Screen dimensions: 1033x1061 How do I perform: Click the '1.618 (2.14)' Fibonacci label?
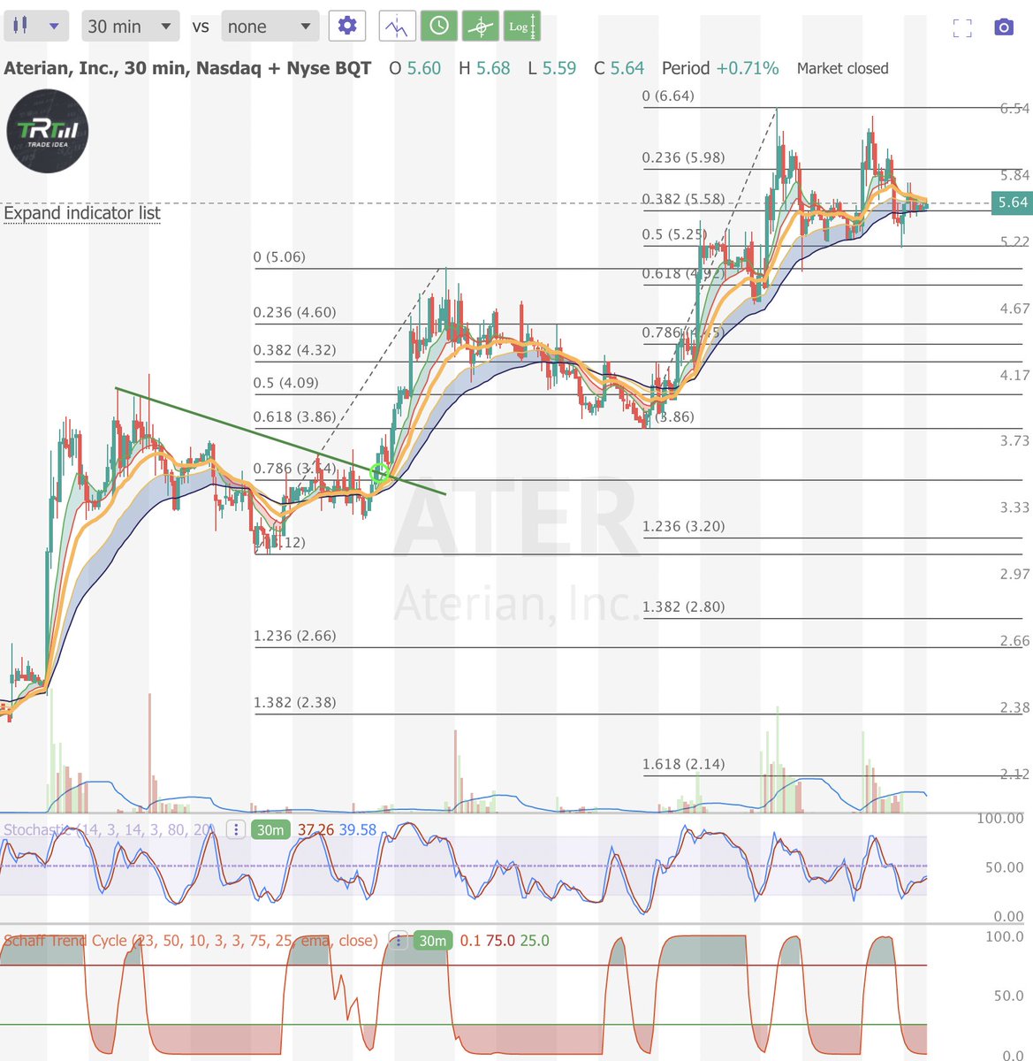(x=683, y=764)
